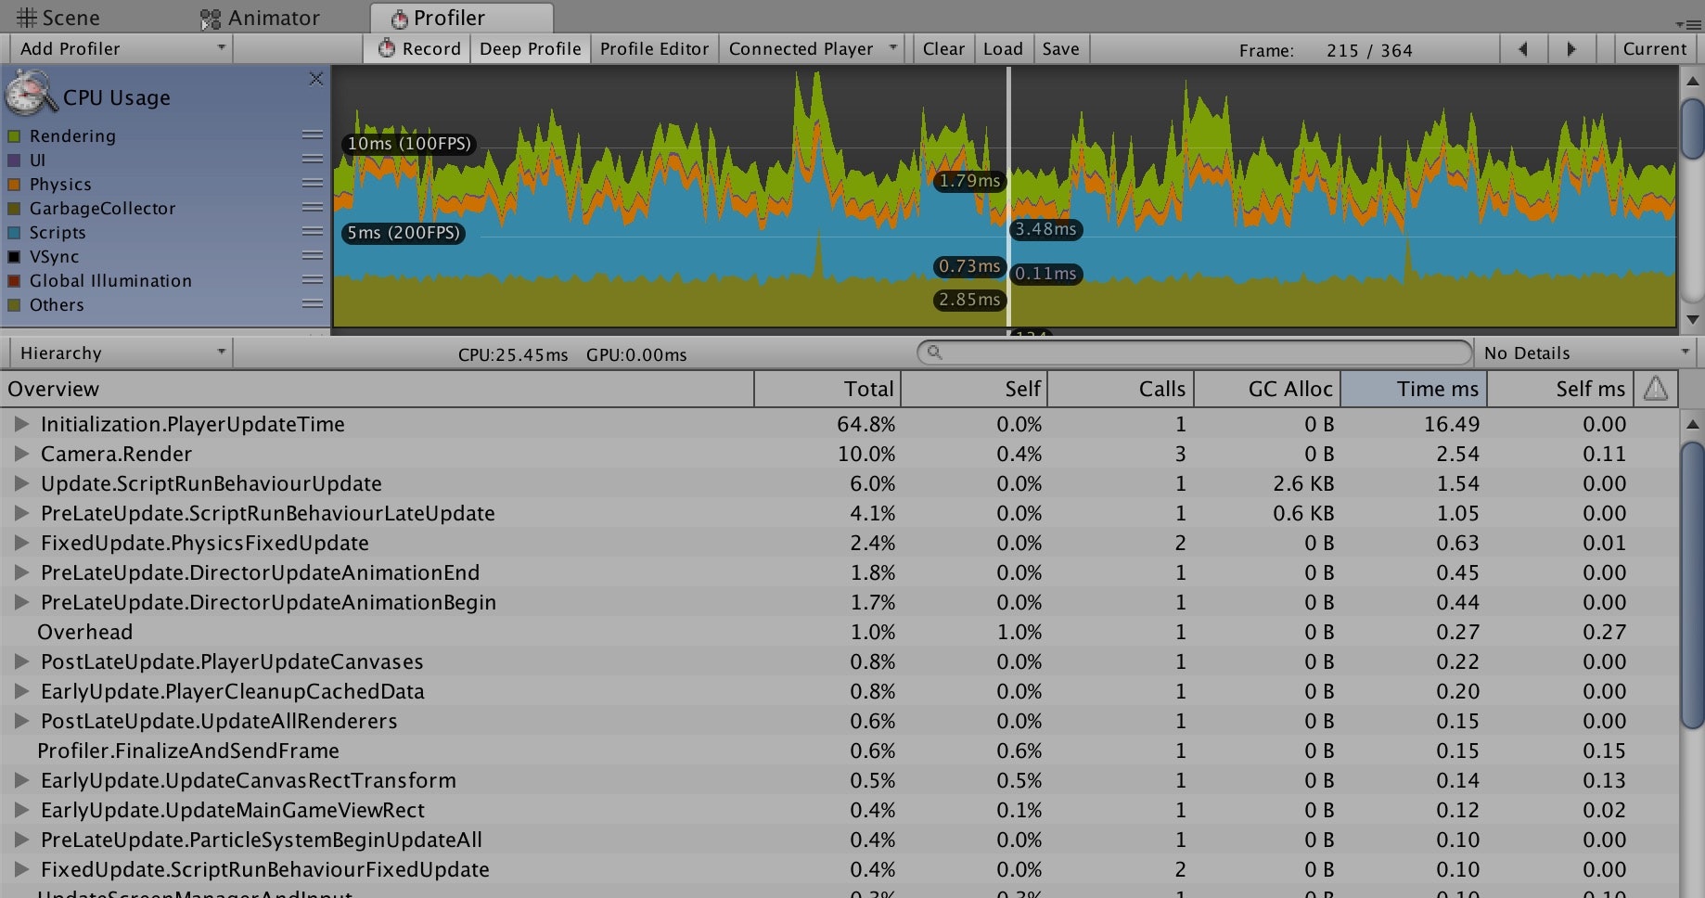Open the Connected Player dropdown

tap(814, 49)
